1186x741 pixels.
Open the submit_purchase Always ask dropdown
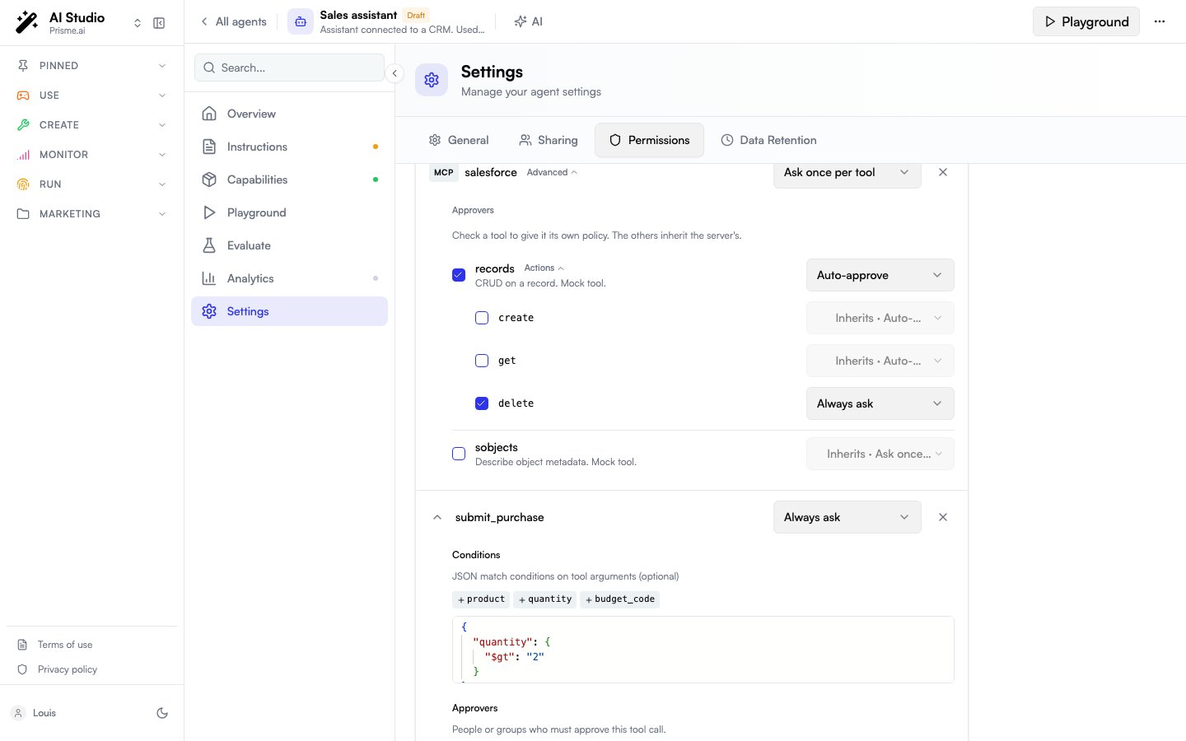(x=847, y=517)
